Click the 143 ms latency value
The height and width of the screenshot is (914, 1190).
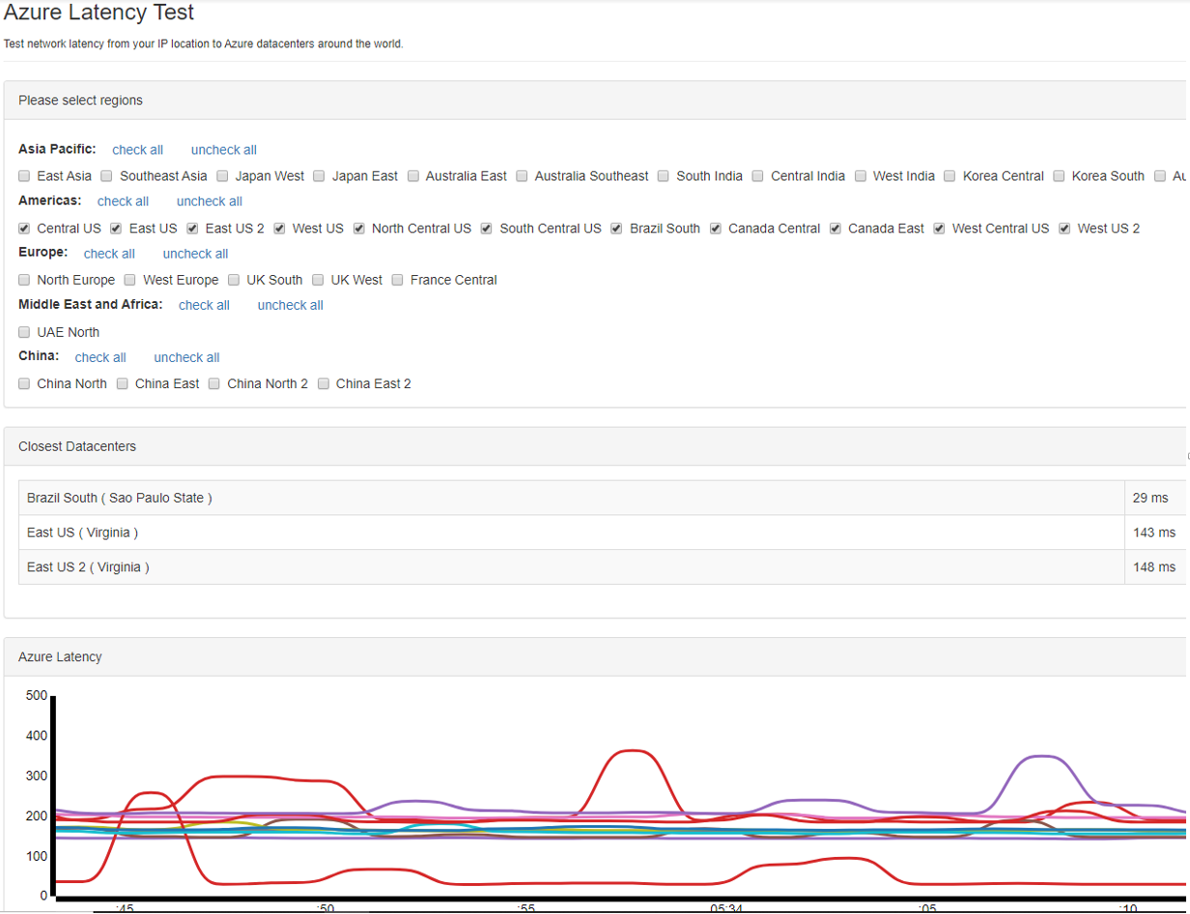1154,533
